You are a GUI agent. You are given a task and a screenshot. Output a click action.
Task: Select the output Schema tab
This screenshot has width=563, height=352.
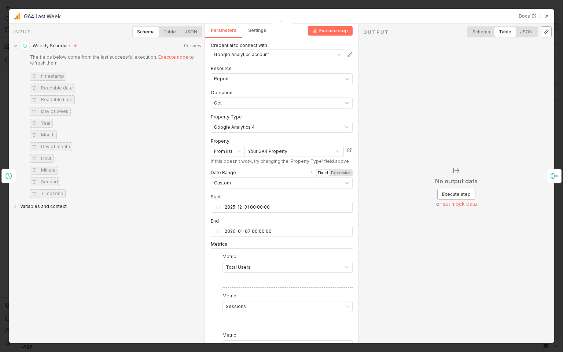(x=481, y=32)
